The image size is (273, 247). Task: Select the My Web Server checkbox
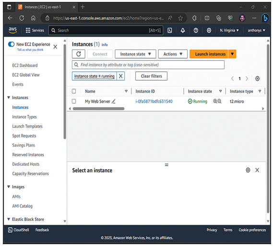coord(74,101)
